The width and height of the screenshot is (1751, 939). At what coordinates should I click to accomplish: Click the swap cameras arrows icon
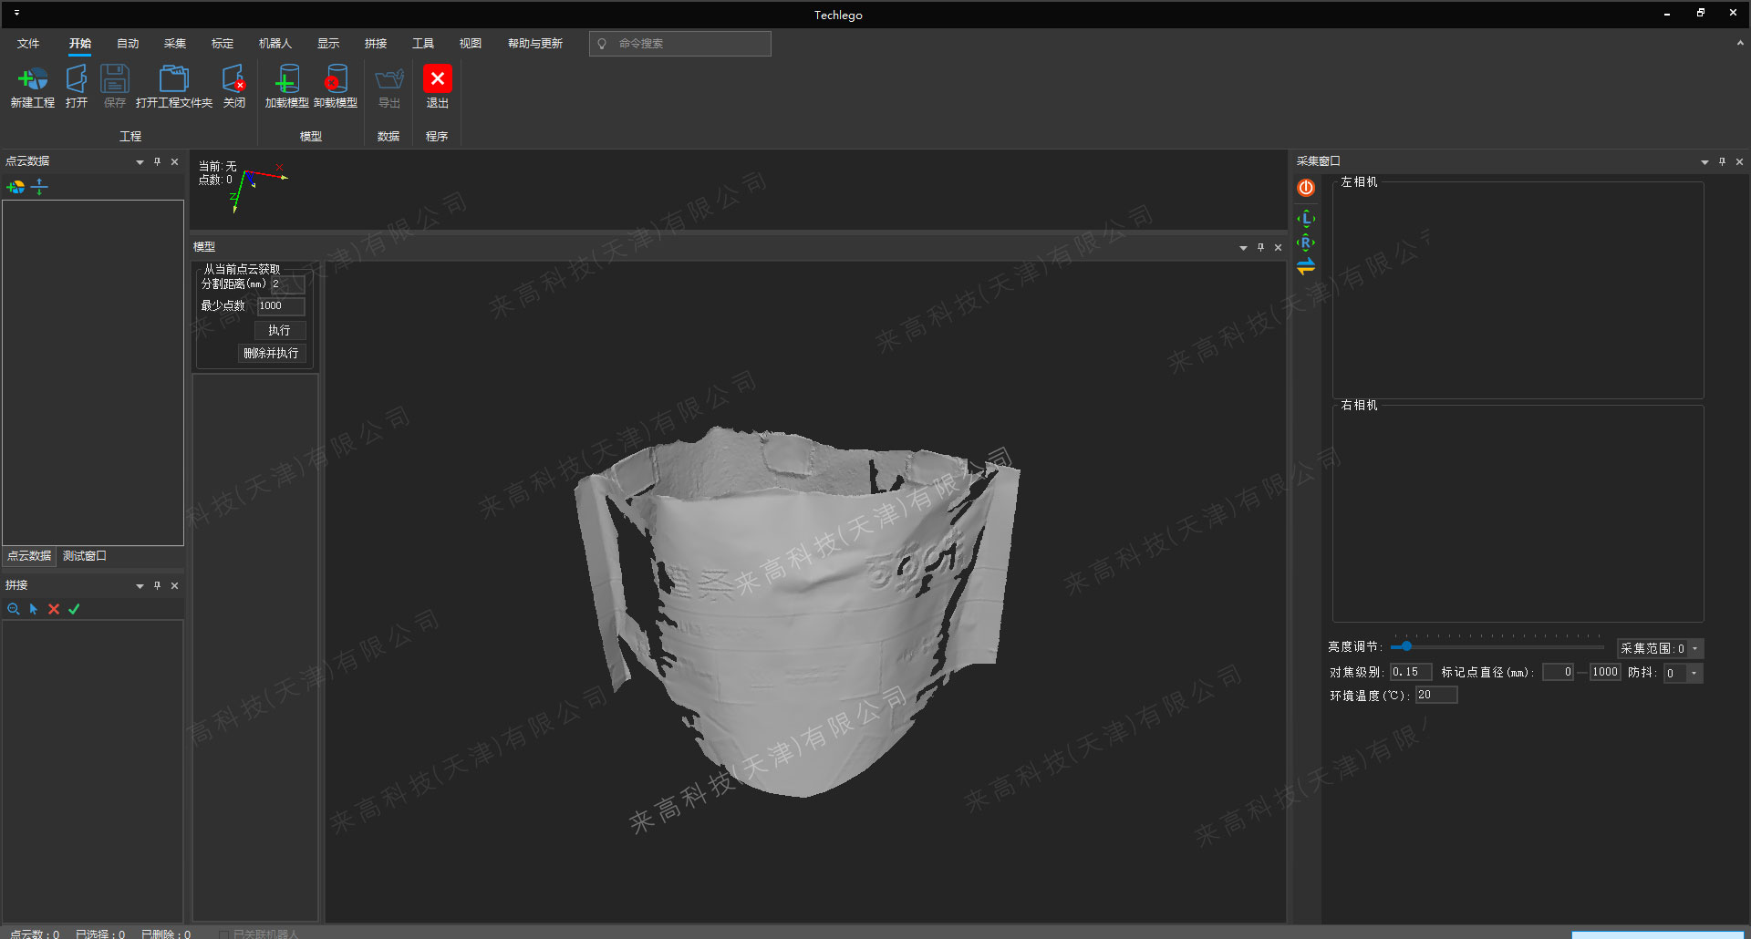[x=1306, y=266]
